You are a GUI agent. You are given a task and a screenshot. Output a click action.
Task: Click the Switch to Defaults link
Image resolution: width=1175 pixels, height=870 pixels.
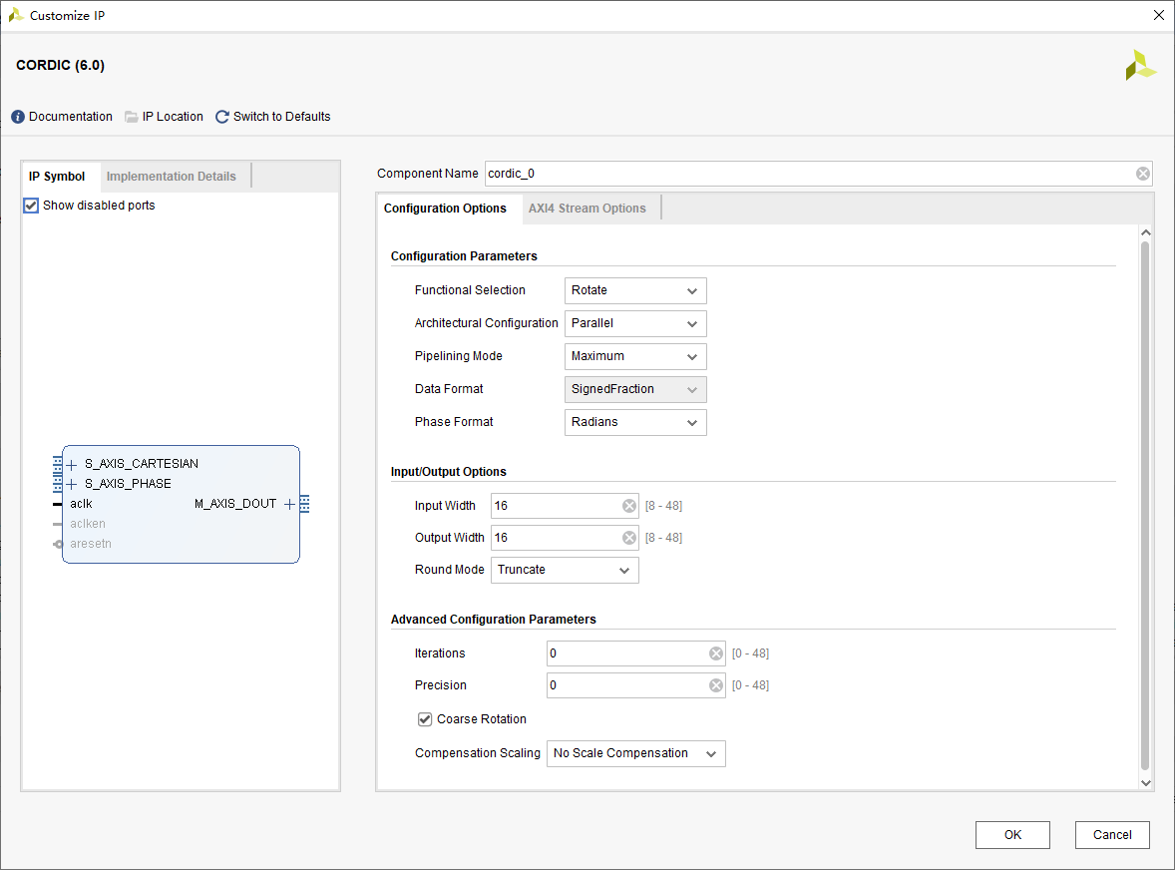click(x=281, y=117)
